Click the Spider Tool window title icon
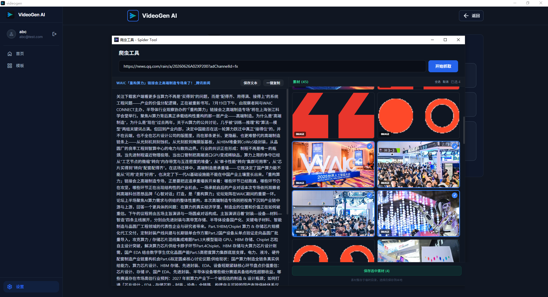 (x=116, y=40)
